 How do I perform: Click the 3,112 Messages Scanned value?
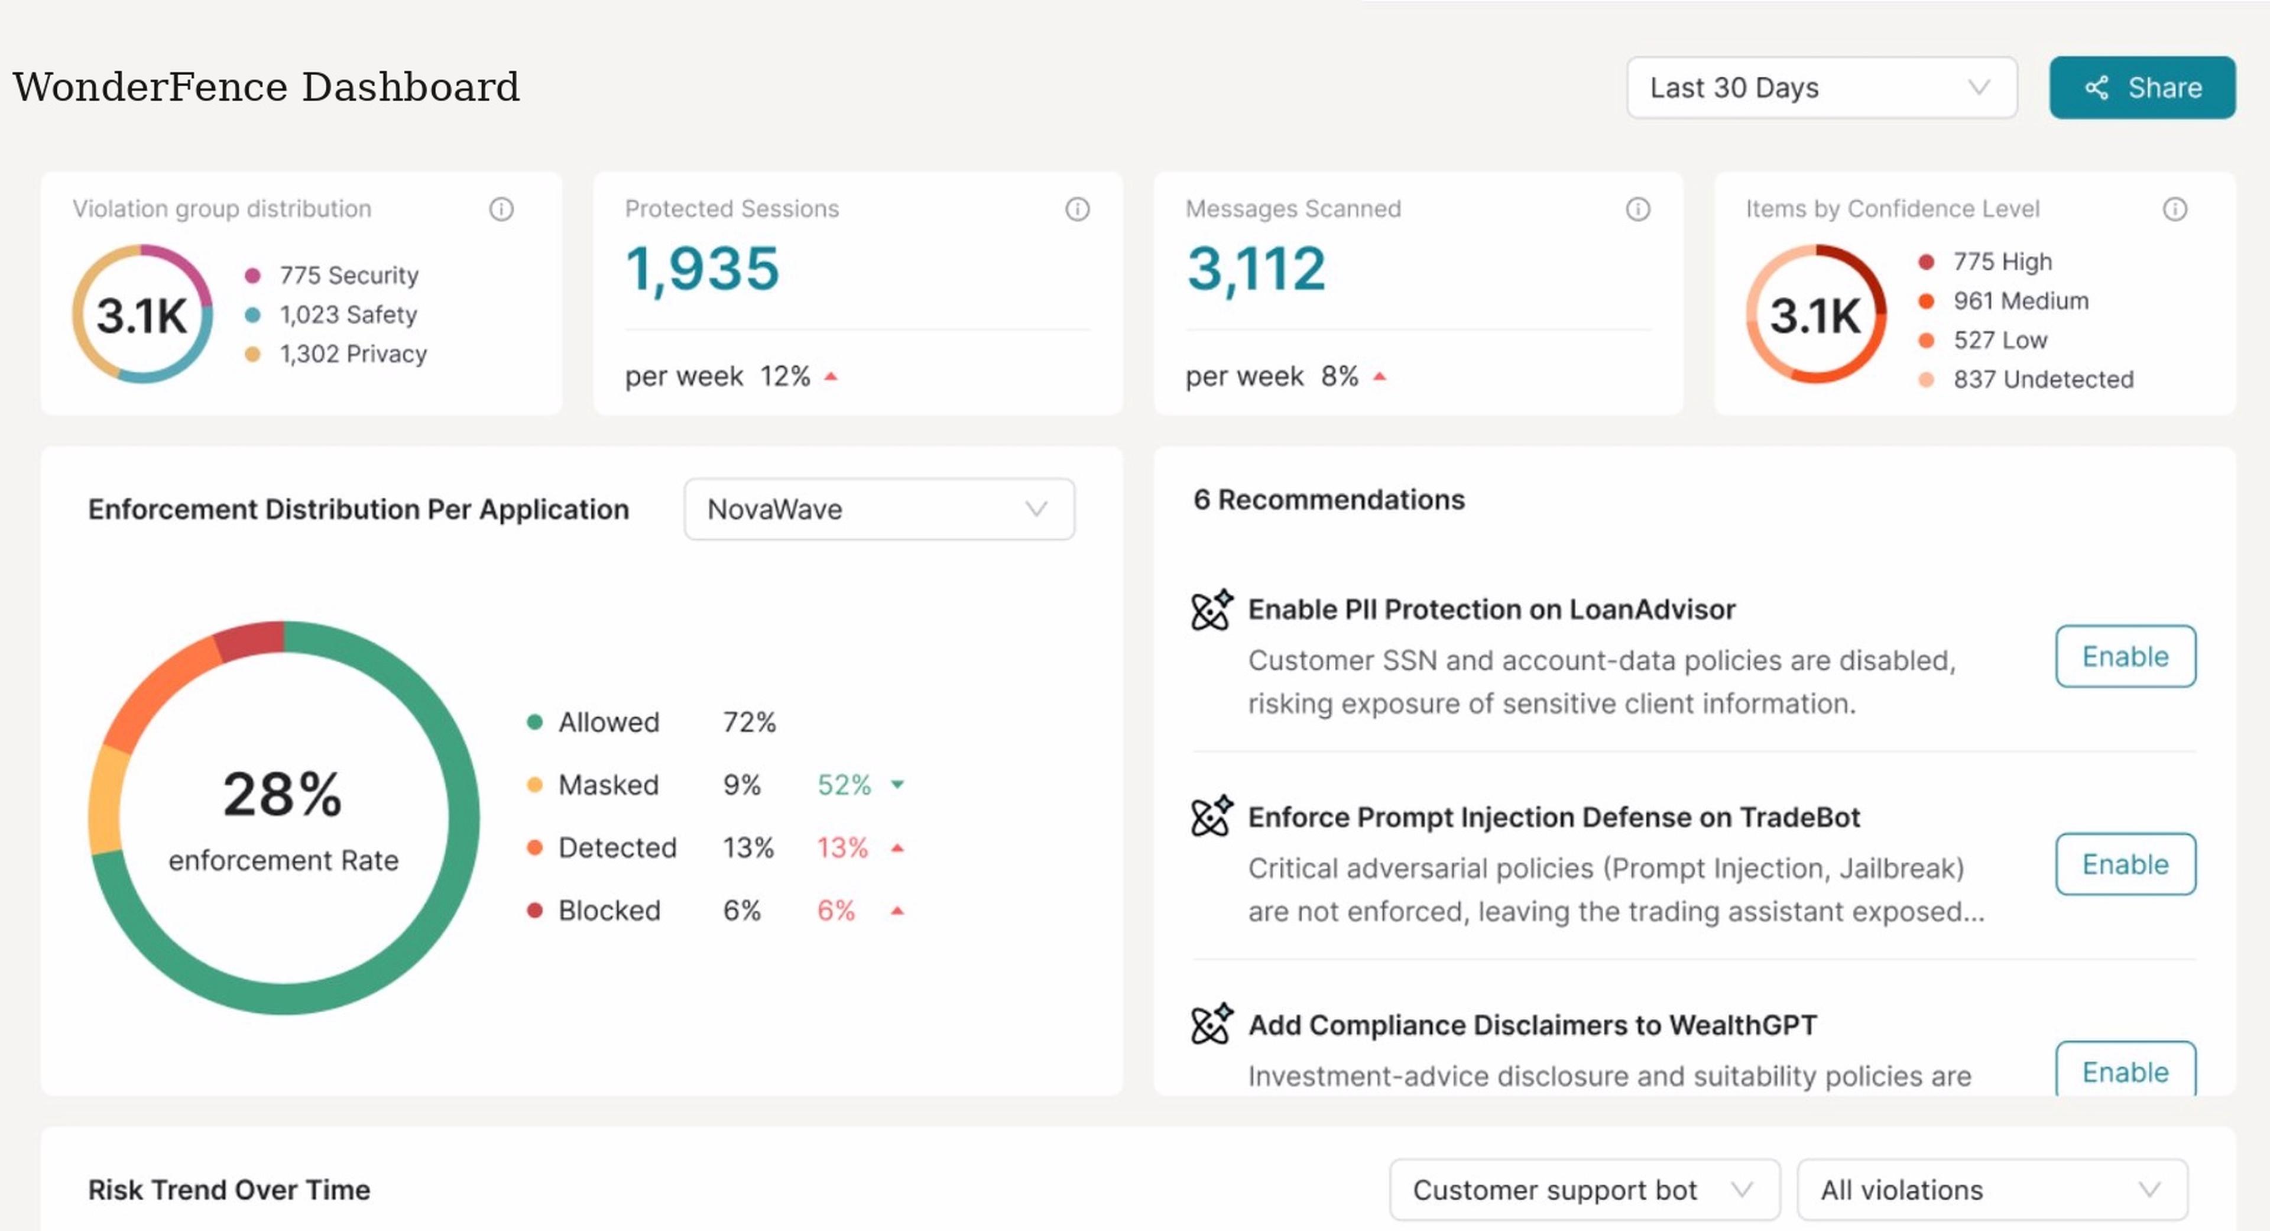point(1256,269)
